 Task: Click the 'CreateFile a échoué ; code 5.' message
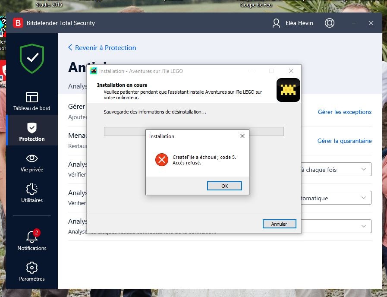point(204,157)
